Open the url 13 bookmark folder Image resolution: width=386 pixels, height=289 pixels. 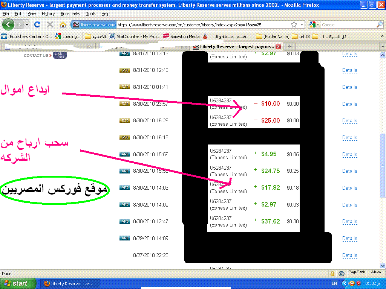(301, 37)
